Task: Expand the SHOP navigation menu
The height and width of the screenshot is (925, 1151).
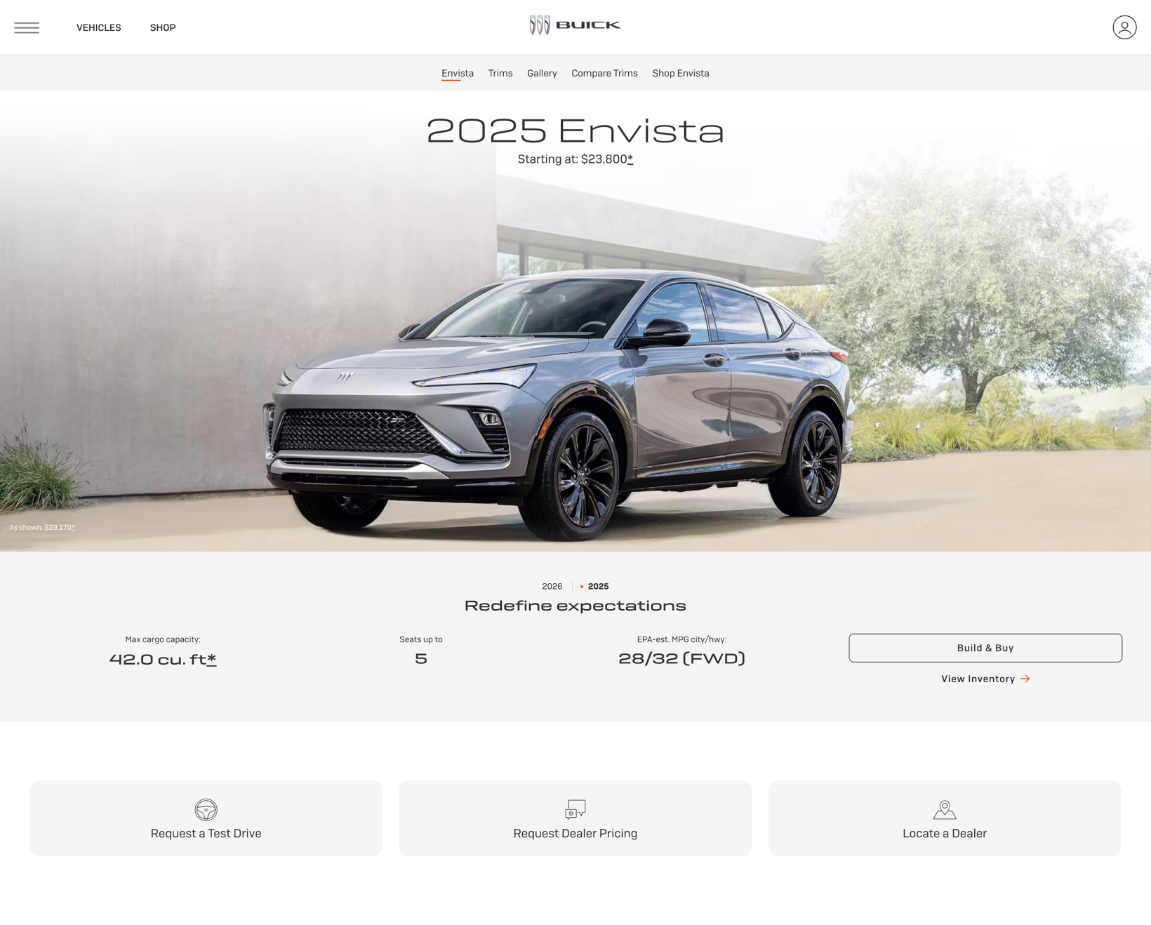Action: pos(163,27)
